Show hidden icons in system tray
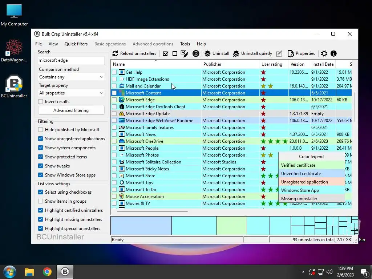 pos(303,272)
